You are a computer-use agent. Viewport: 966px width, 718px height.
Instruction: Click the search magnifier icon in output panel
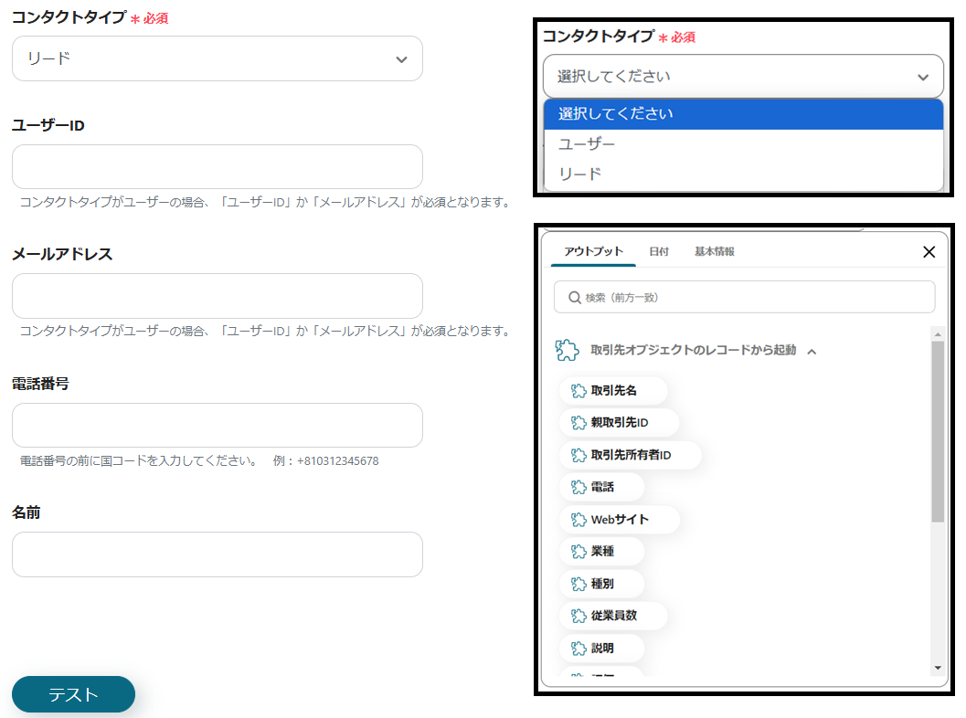pos(575,298)
